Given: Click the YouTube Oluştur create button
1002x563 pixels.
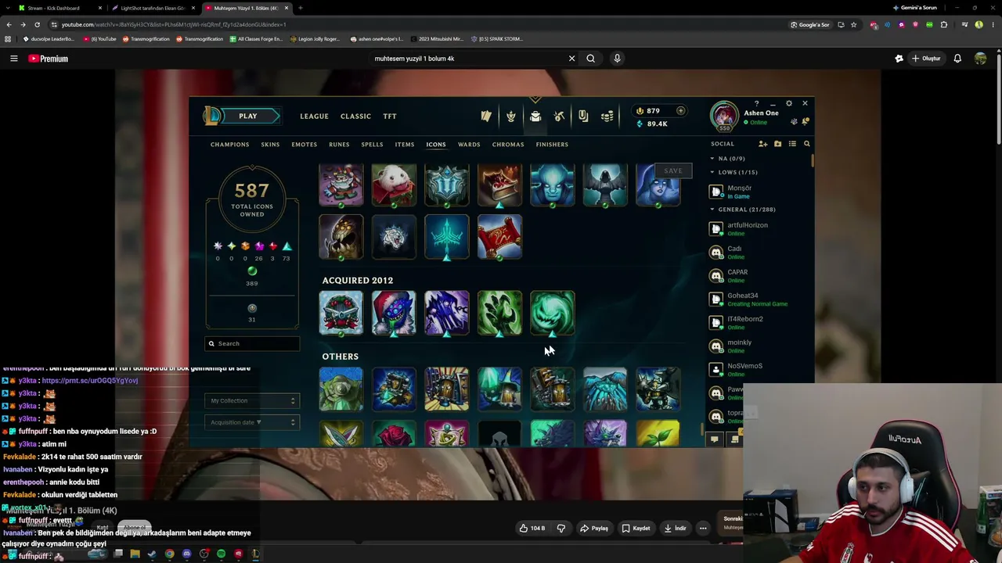Looking at the screenshot, I should (x=925, y=59).
